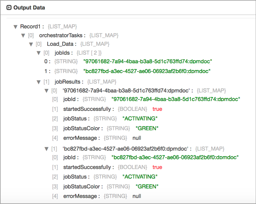Click the orchestratorTasks label

click(62, 35)
